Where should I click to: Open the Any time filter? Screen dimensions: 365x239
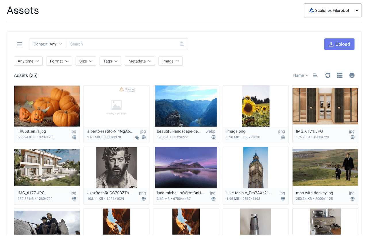tap(28, 61)
